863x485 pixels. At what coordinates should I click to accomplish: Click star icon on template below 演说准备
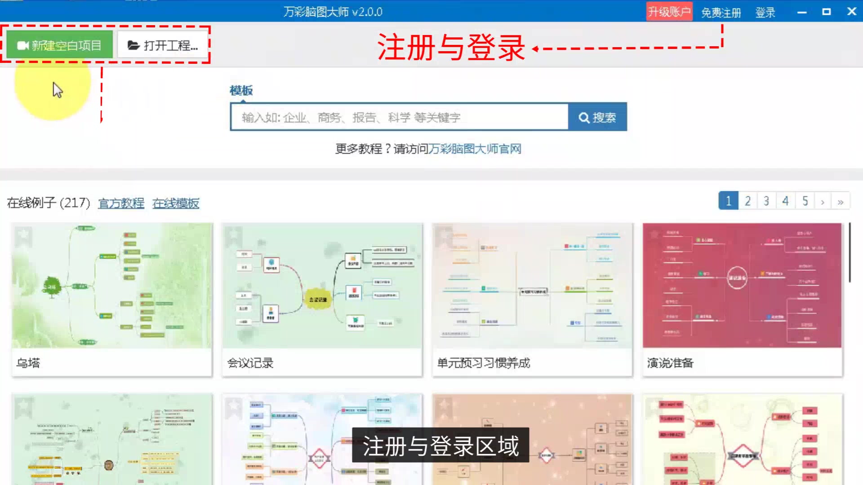(654, 406)
